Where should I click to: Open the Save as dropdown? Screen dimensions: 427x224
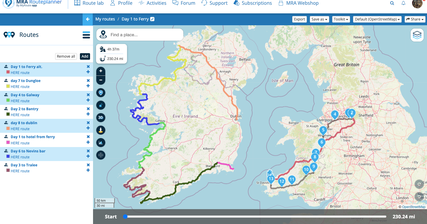pyautogui.click(x=320, y=19)
